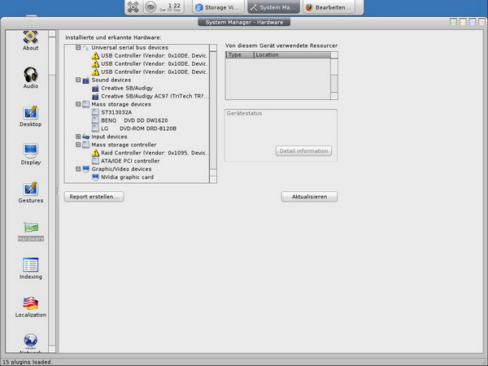Open the Gestures plugin

pos(31,193)
